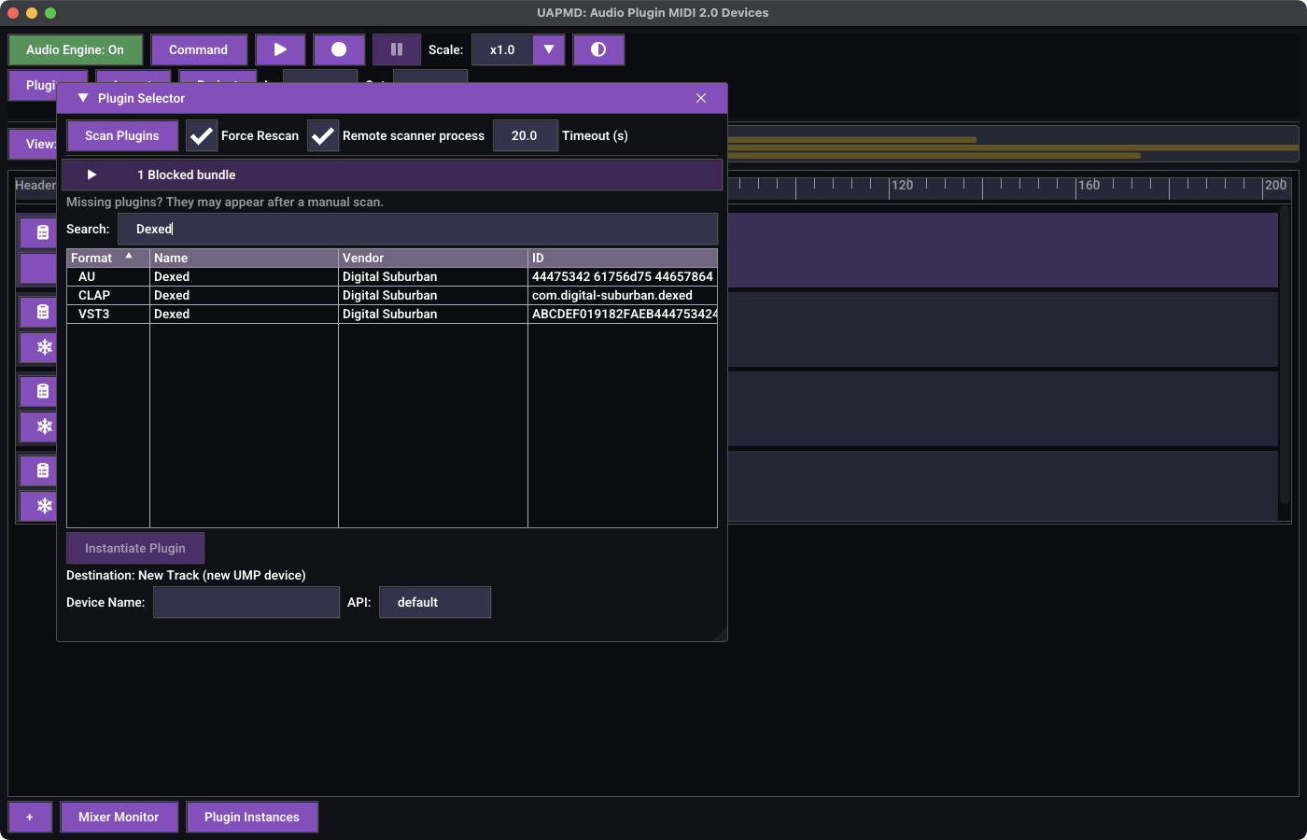This screenshot has height=840, width=1307.
Task: Open the API dropdown showing default
Action: point(435,602)
